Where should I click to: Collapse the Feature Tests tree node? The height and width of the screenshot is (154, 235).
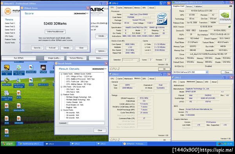pos(61,94)
